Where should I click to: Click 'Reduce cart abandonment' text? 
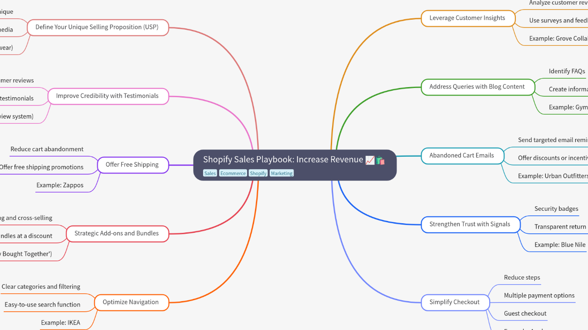tap(47, 149)
